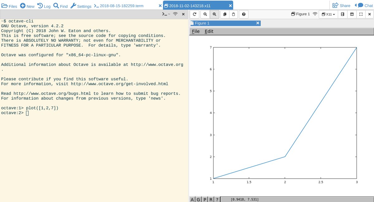This screenshot has height=202, width=374.
Task: Open the X11 frame type dropdown
Action: pos(328,14)
